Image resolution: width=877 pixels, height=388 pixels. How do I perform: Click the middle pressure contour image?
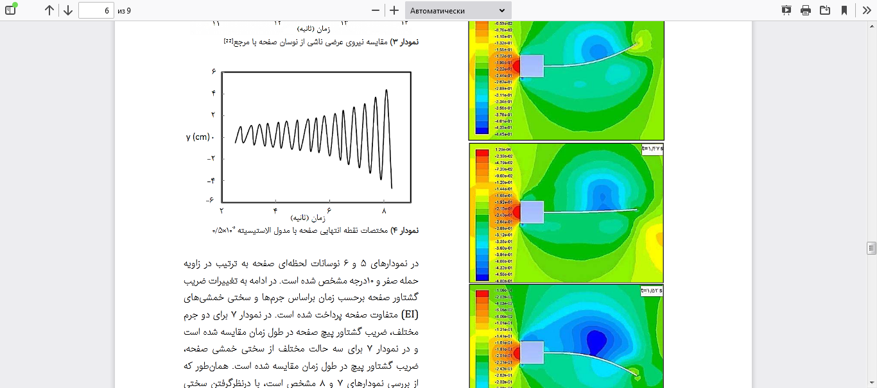point(566,213)
